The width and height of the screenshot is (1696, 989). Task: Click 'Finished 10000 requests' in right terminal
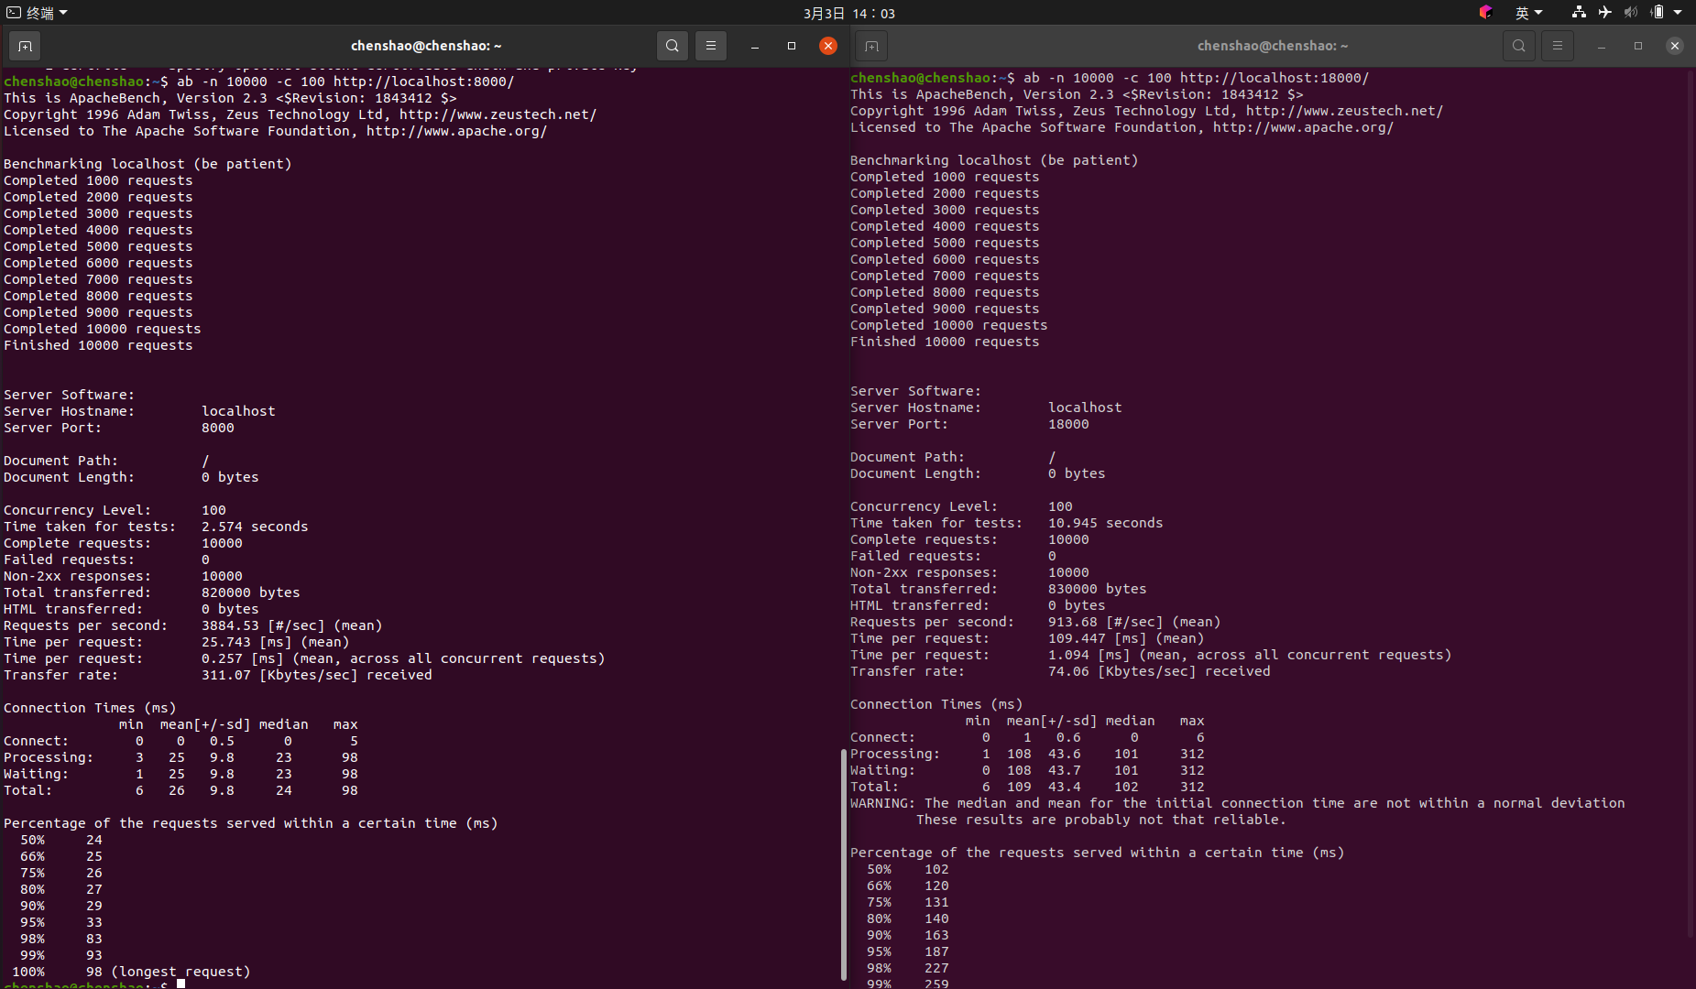click(945, 342)
